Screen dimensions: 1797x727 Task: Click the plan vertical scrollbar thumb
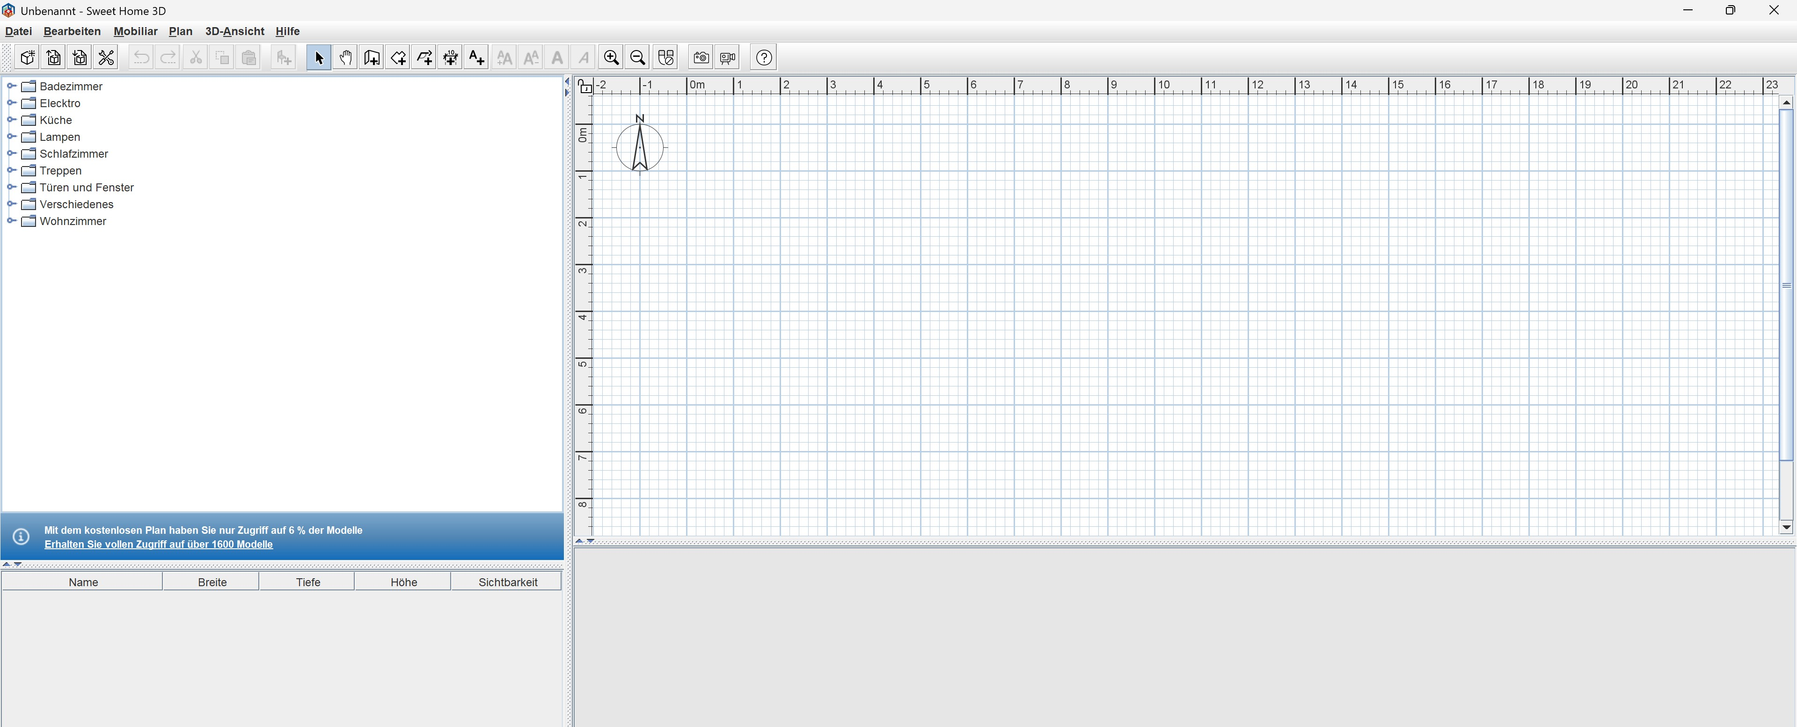[1786, 284]
